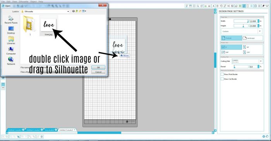This screenshot has width=271, height=141.
Task: Open the Text Style panel icon
Action: [x=213, y=6]
